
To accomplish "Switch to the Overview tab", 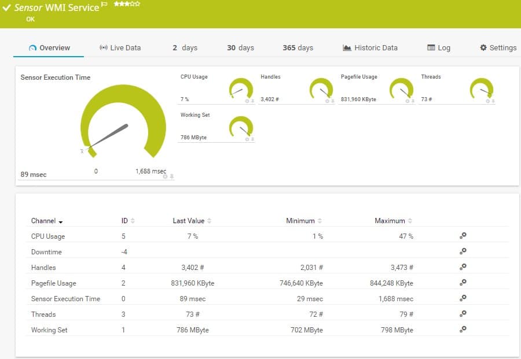I will [49, 48].
